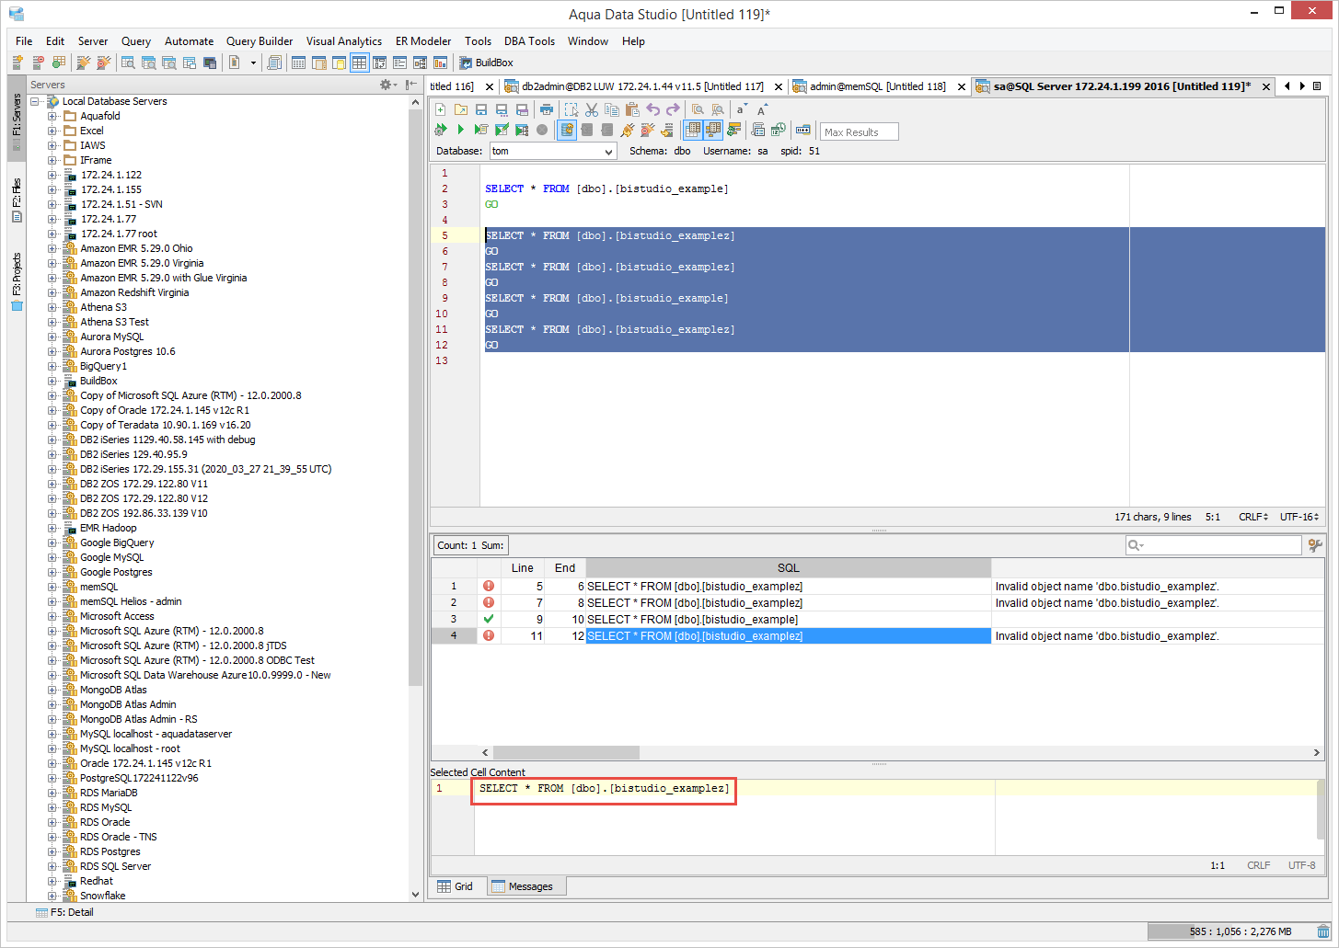Click the Print icon in editor toolbar

pos(547,109)
